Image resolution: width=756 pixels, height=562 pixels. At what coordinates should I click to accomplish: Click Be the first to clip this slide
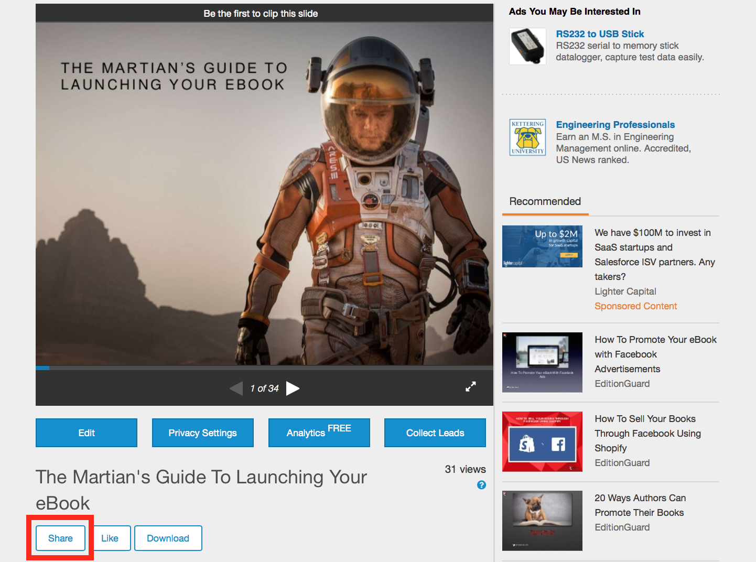click(x=261, y=14)
